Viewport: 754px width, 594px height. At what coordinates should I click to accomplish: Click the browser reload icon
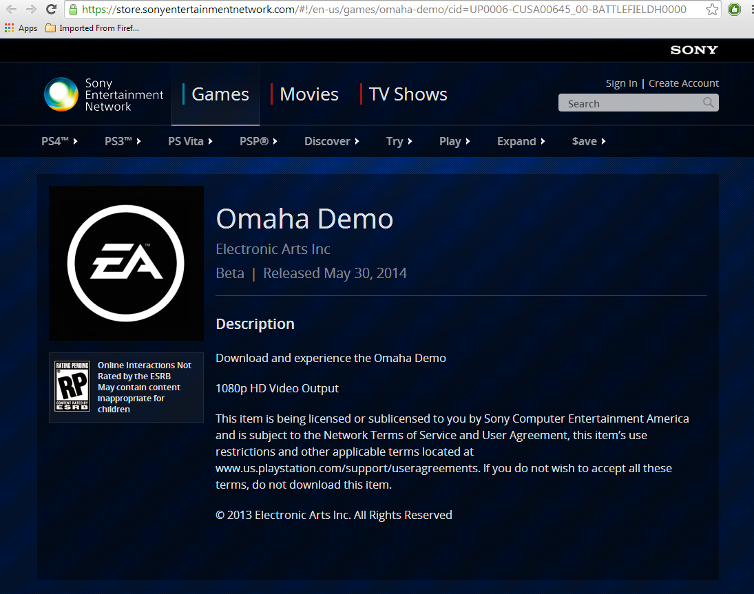51,10
